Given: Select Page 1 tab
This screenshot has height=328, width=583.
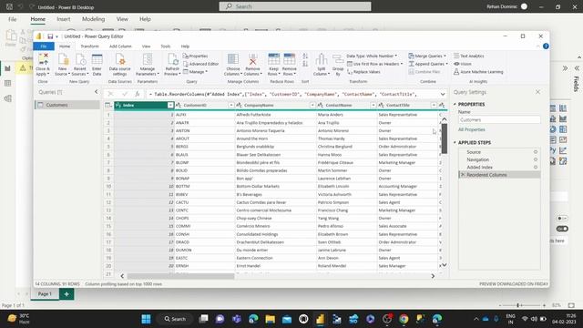Looking at the screenshot, I should click(45, 293).
